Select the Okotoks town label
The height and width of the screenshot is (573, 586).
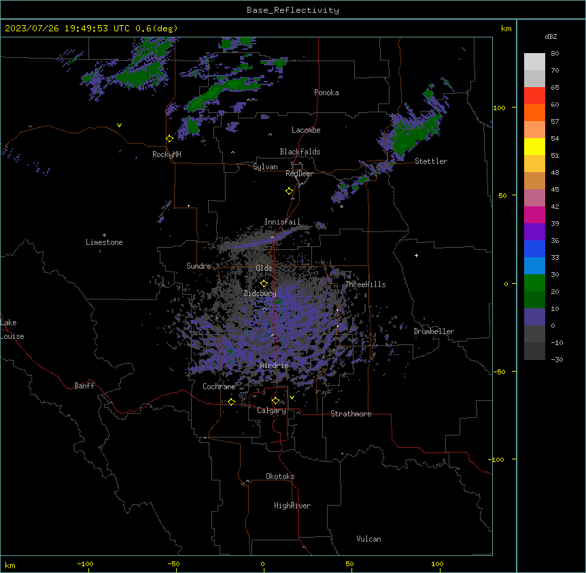(x=280, y=476)
